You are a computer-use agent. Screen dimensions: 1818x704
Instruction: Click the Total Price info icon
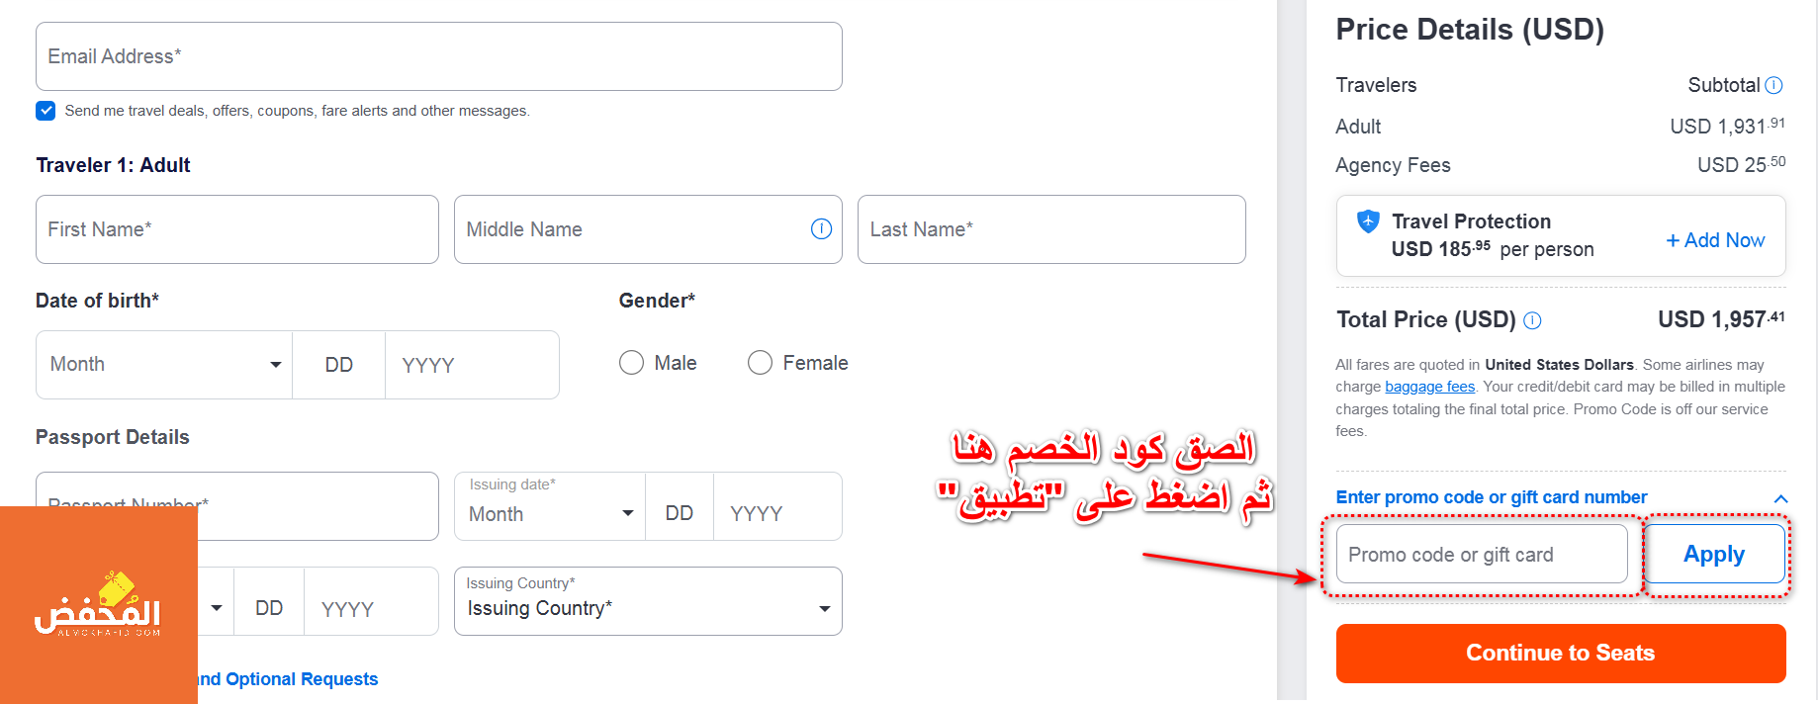[x=1532, y=320]
